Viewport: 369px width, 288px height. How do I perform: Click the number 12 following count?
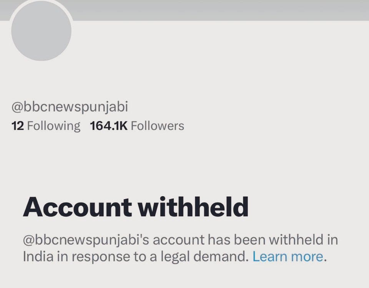click(18, 126)
